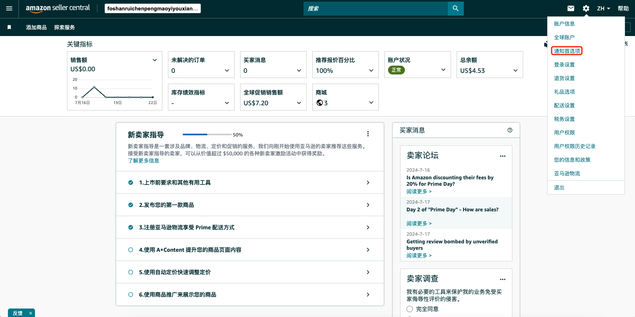This screenshot has height=317, width=635.
Task: Click the incomplete circle for step 5
Action: coord(131,272)
